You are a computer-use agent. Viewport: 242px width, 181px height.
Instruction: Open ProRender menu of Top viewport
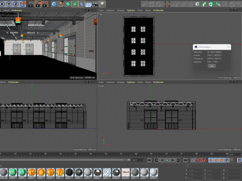158,11
